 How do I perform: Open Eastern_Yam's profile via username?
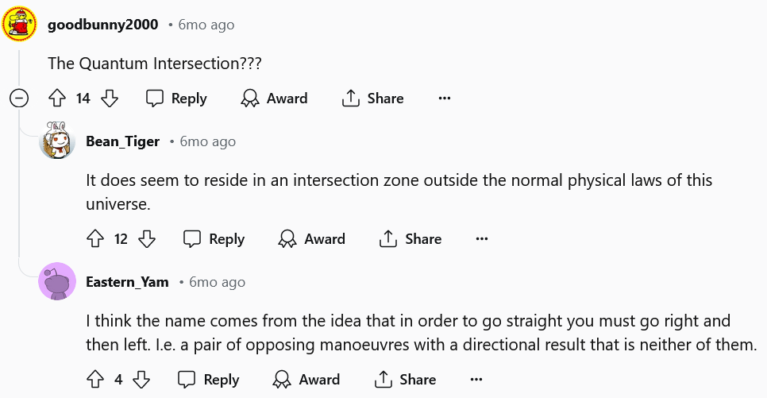pyautogui.click(x=127, y=282)
